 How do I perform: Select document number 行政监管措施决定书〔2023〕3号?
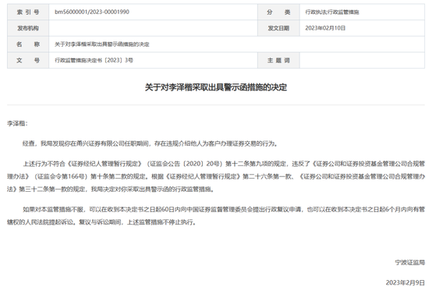tap(94, 60)
